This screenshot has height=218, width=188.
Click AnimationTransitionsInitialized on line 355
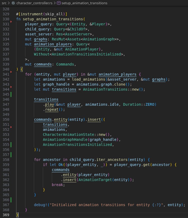[x=77, y=145]
